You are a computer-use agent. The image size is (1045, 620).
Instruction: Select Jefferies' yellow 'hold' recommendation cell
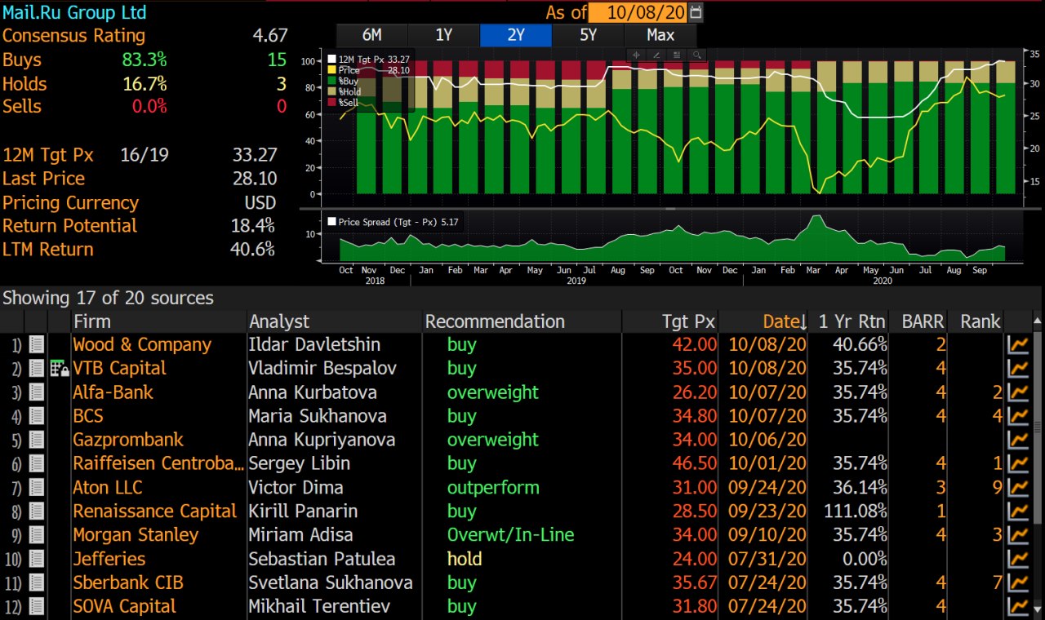(x=465, y=559)
